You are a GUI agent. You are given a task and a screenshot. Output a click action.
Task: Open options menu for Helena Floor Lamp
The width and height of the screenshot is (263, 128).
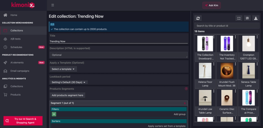214,64
